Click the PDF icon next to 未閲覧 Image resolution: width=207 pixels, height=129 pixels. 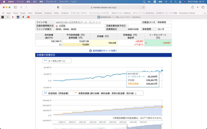tap(57, 26)
